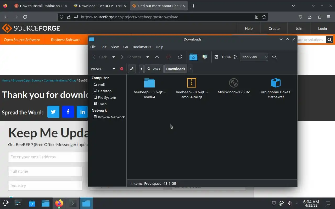
Task: Reload the Downloads folder view
Action: click(x=180, y=57)
